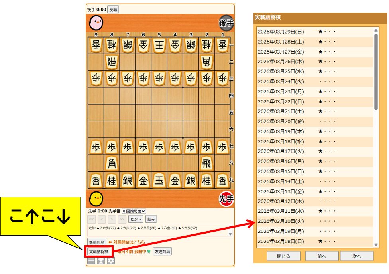Click the trophy ranking icon
The height and width of the screenshot is (274, 389).
click(101, 261)
